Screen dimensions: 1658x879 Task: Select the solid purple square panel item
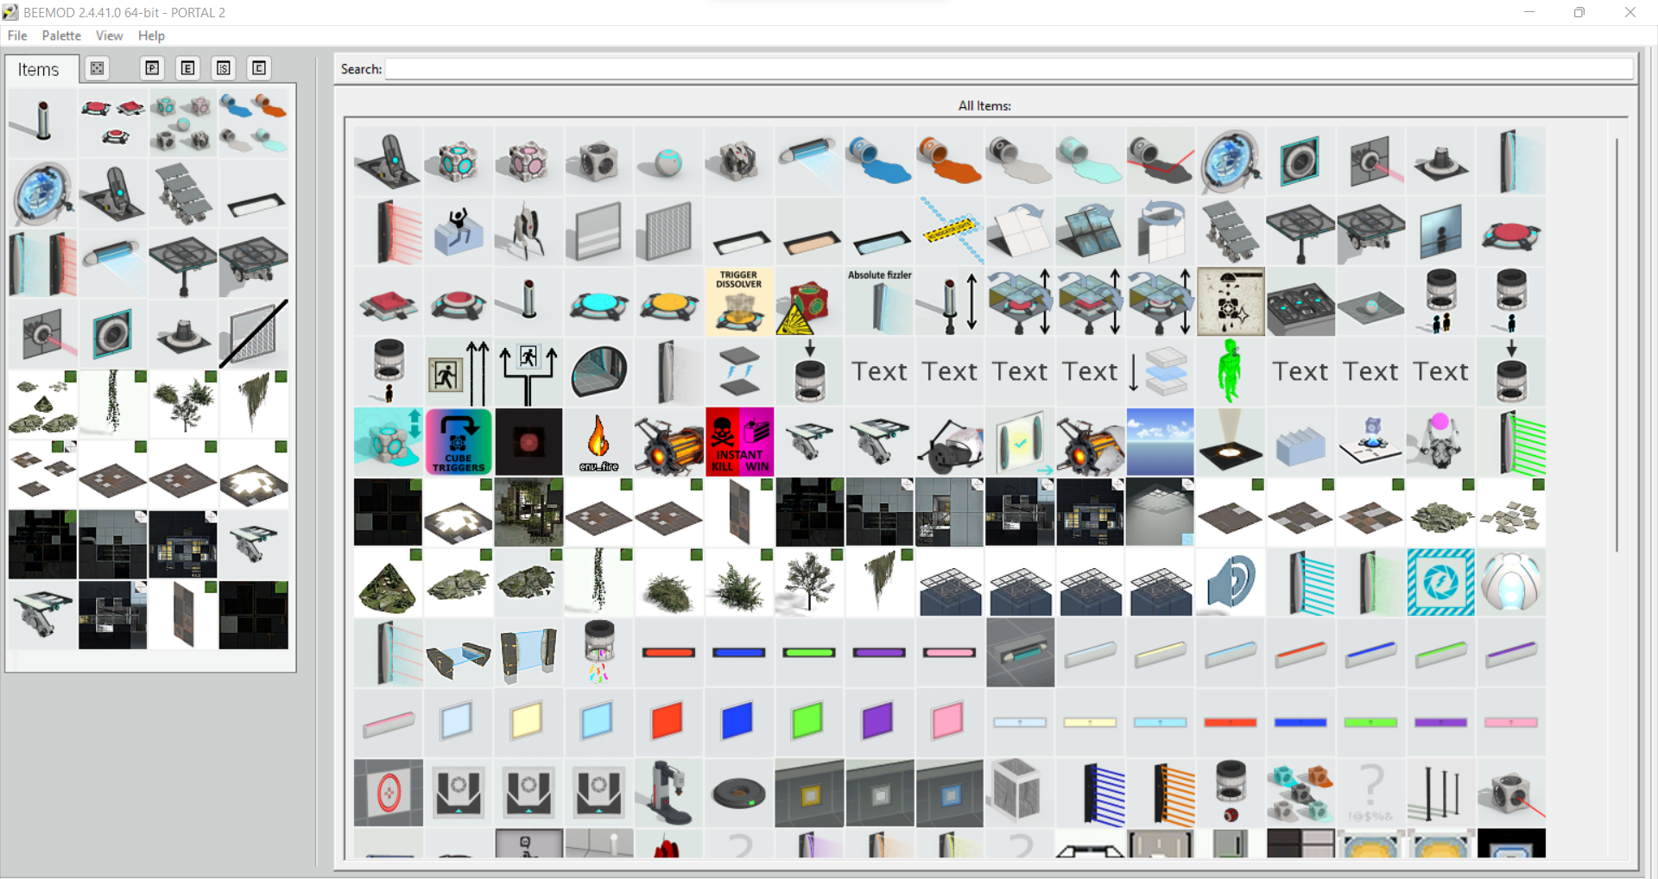879,722
